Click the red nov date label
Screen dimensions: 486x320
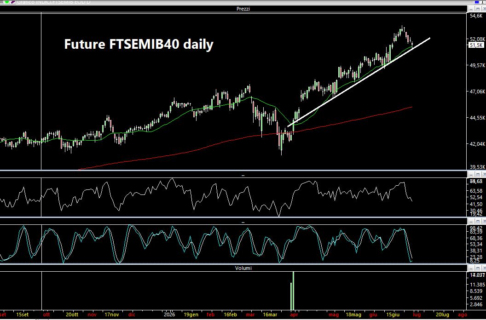pos(92,314)
